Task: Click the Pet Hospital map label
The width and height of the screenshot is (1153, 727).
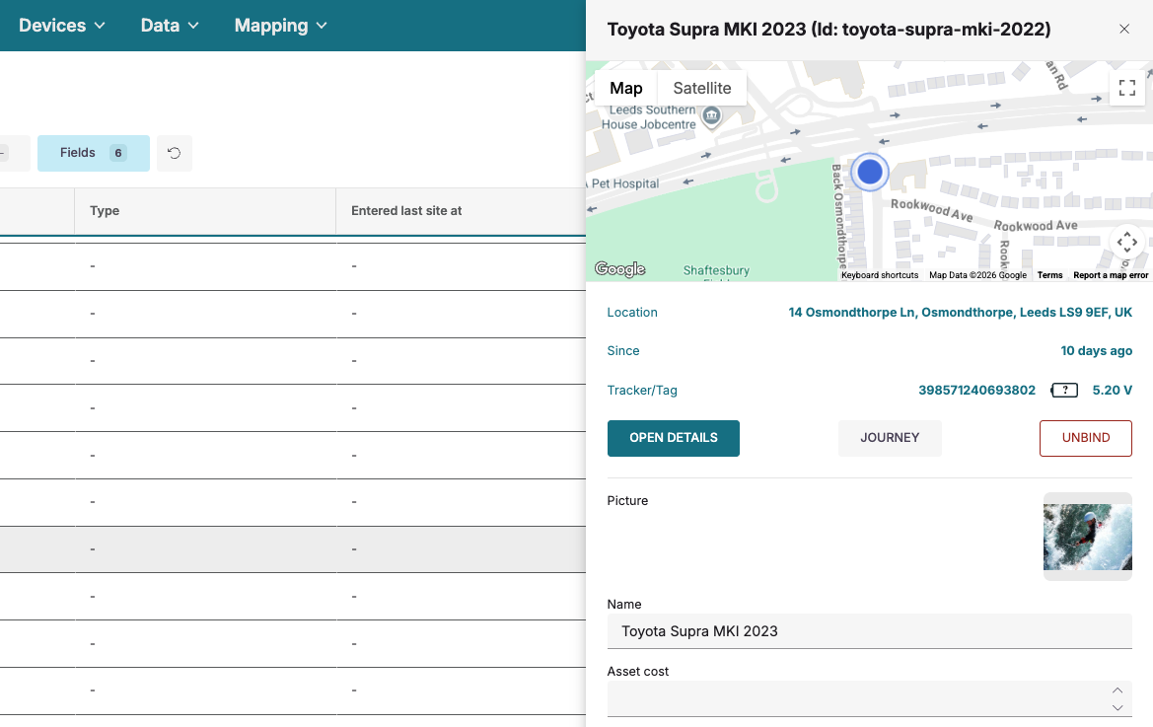Action: (x=624, y=183)
